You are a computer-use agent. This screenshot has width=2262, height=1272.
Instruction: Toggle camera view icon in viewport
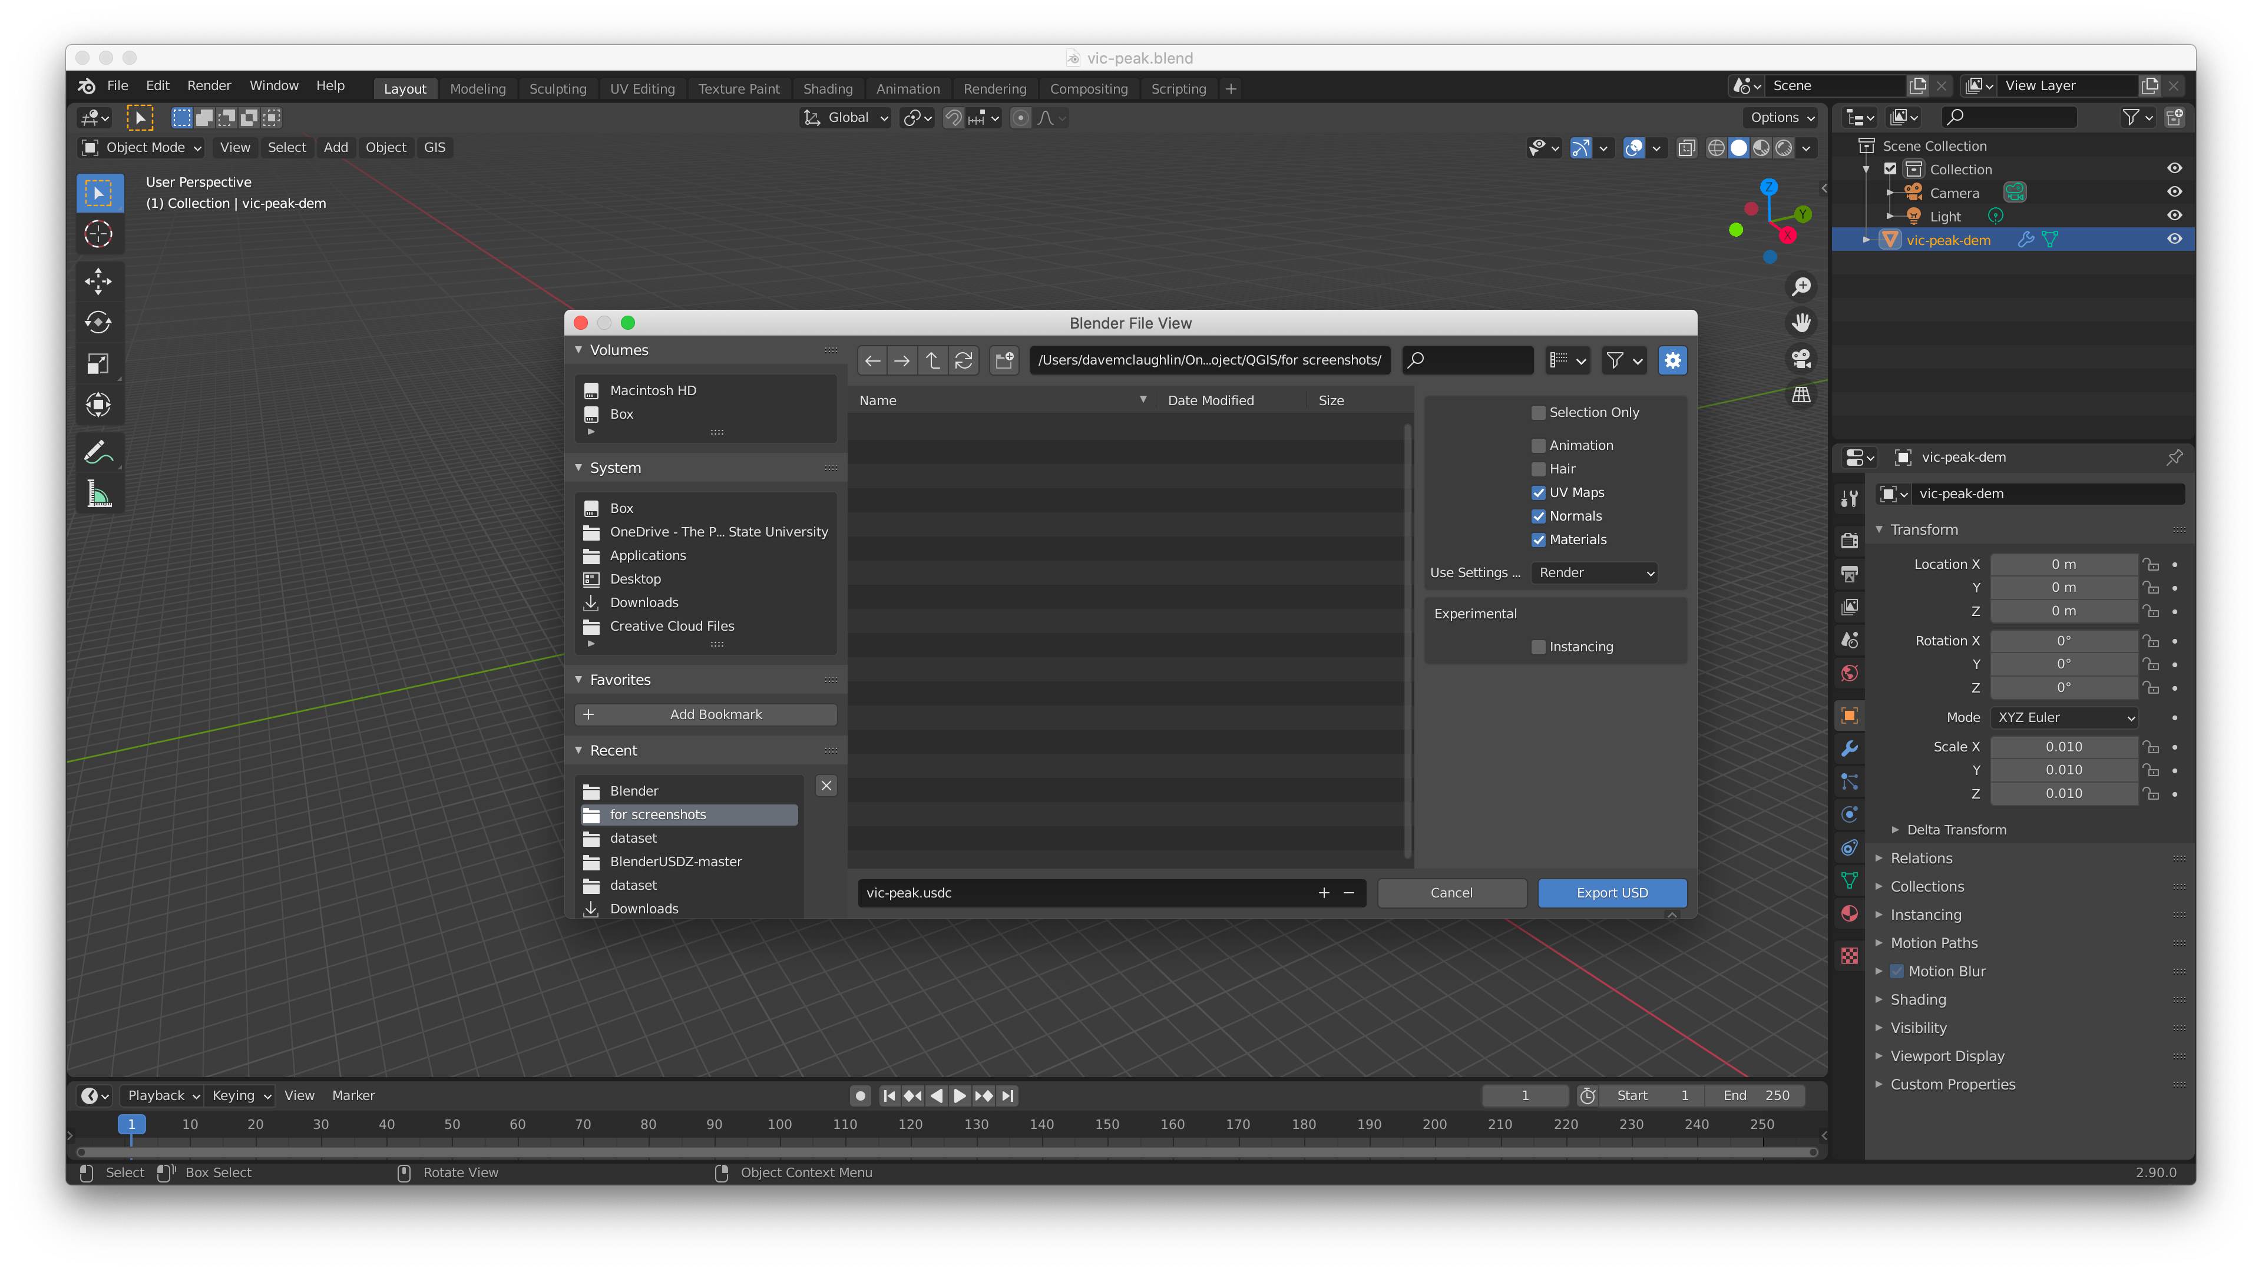pyautogui.click(x=1801, y=358)
